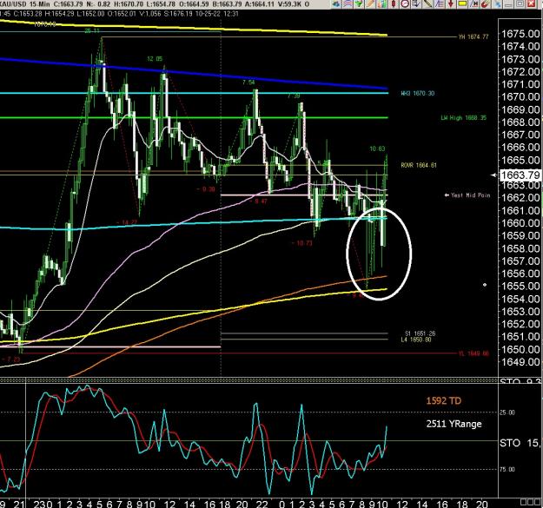Click the '21' hour label on time axis
543x508 pixels.
click(19, 504)
